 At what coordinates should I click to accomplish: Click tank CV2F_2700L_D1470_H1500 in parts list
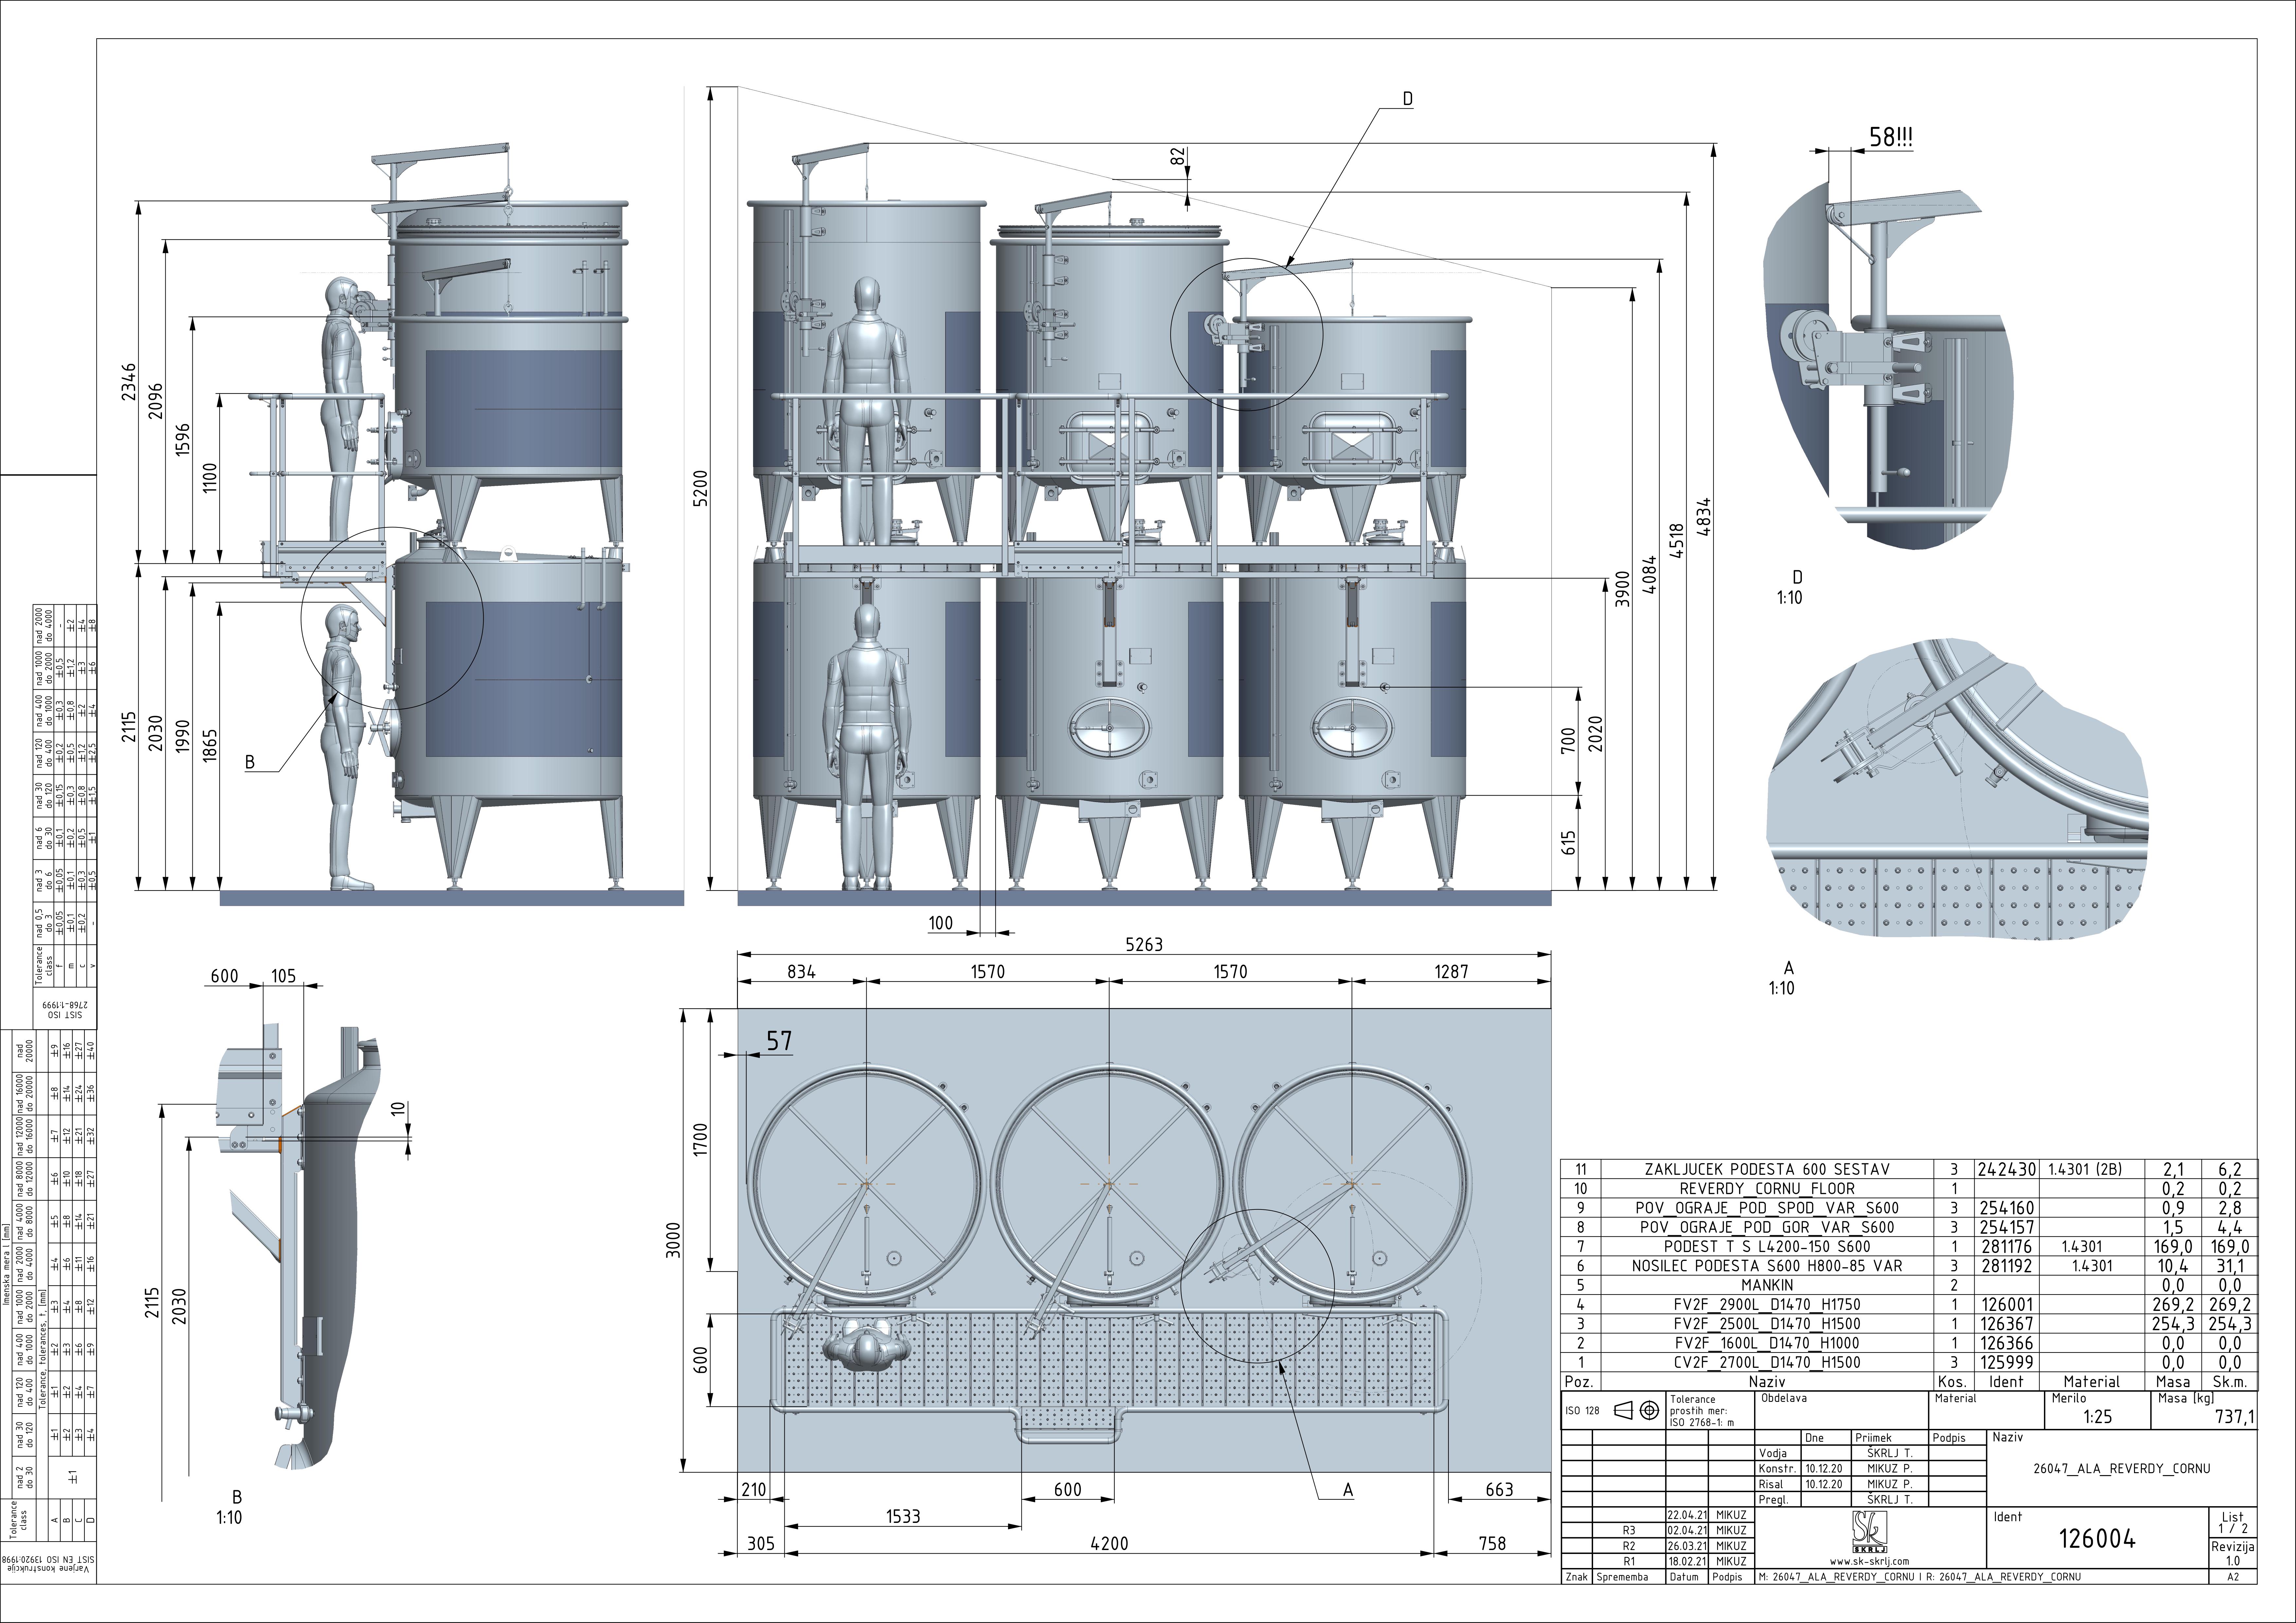click(1767, 1362)
